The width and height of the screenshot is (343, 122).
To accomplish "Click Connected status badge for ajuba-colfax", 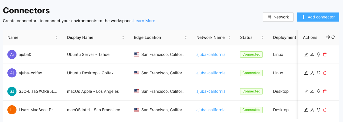I will pyautogui.click(x=251, y=73).
